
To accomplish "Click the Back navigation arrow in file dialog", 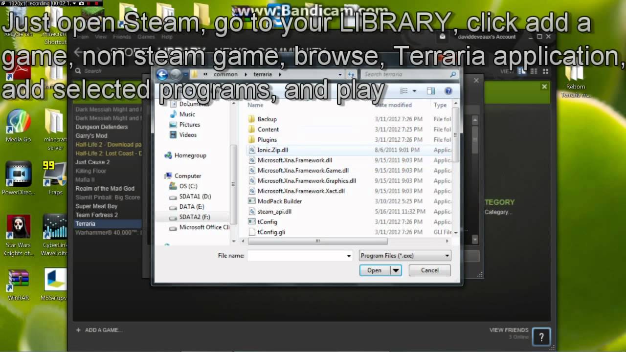I will pos(162,74).
